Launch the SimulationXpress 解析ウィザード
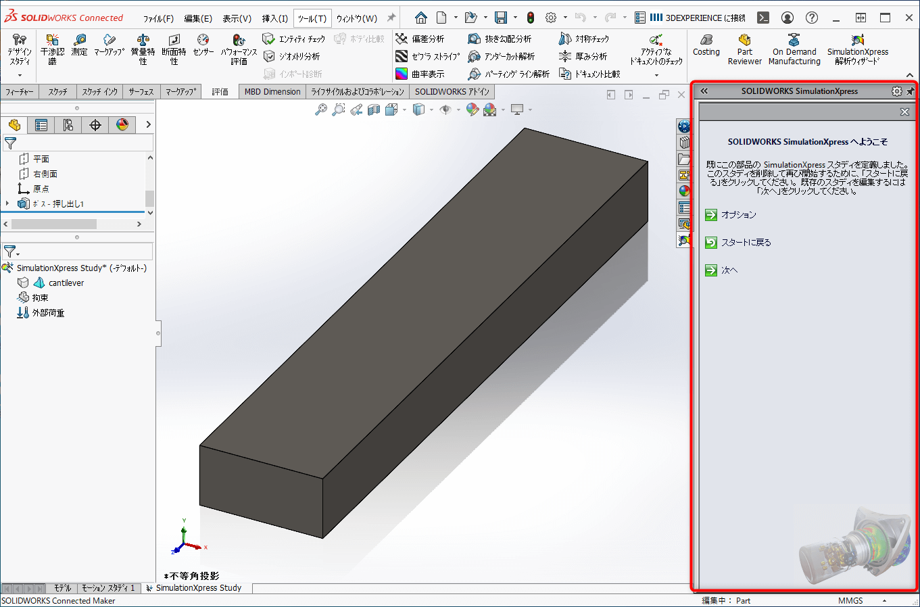The width and height of the screenshot is (920, 607). [x=857, y=47]
